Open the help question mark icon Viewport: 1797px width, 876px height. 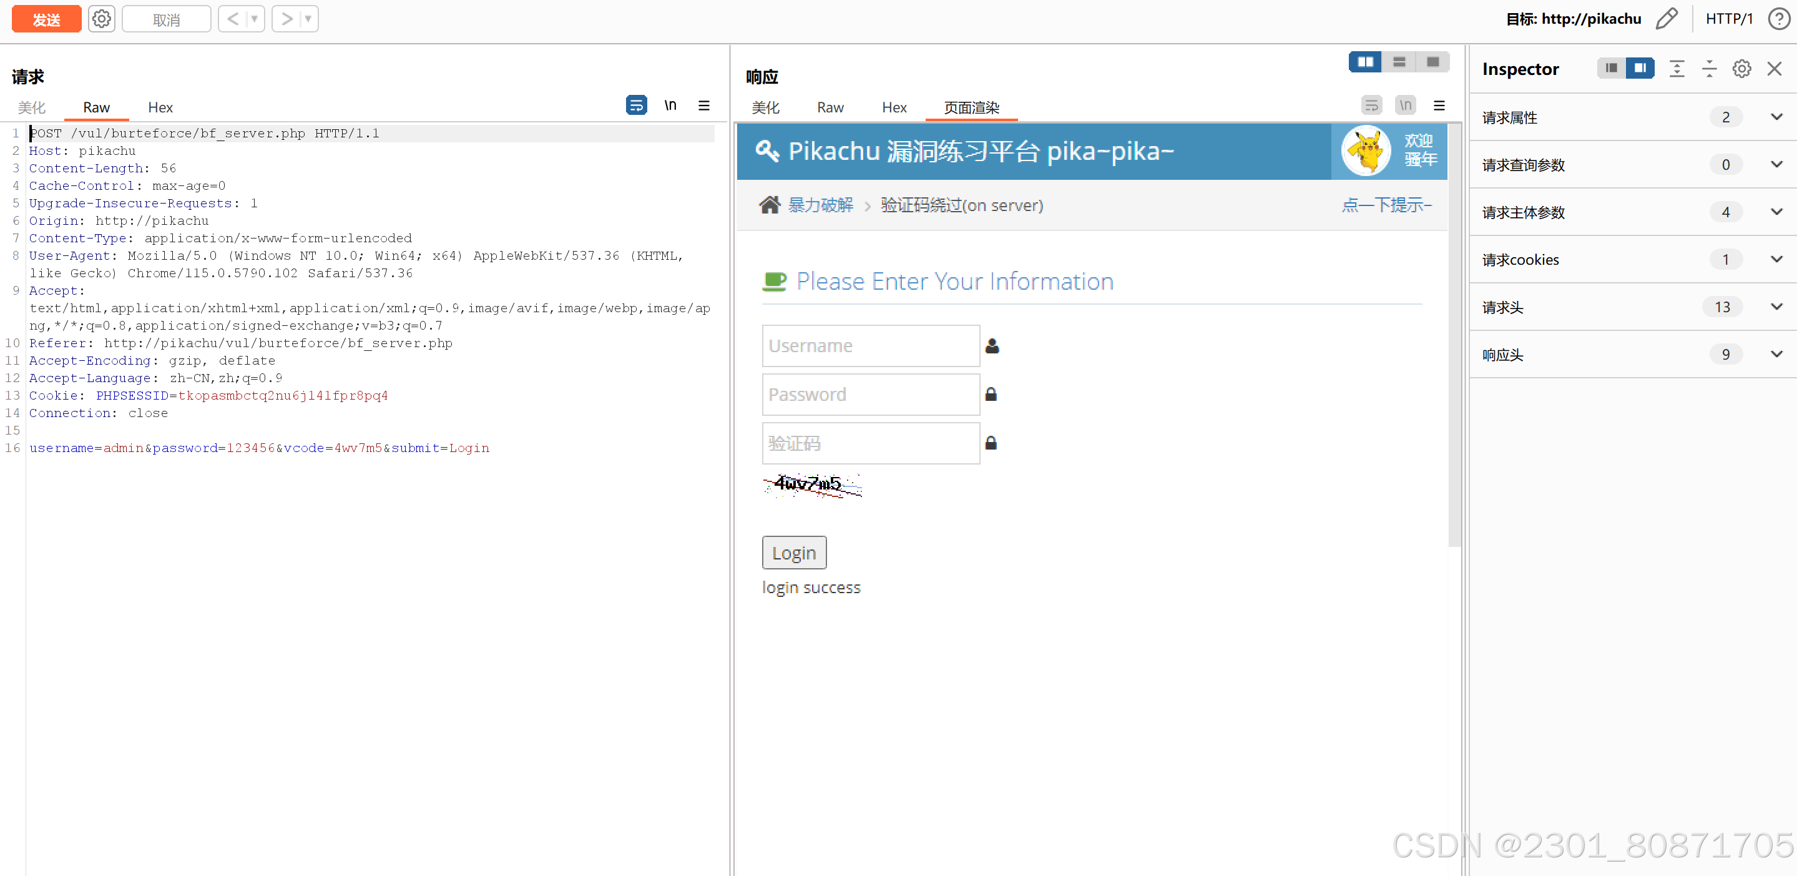coord(1778,19)
